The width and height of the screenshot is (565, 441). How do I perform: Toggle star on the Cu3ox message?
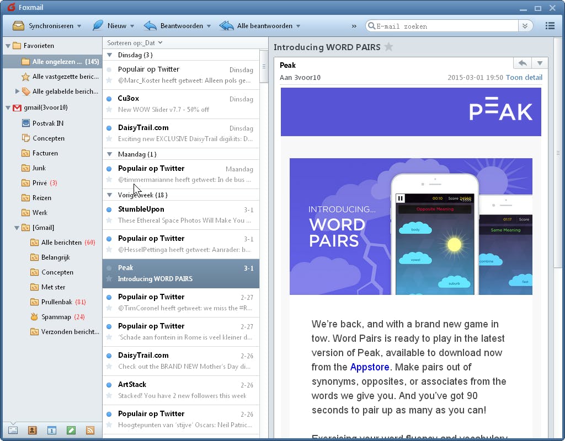tap(109, 110)
